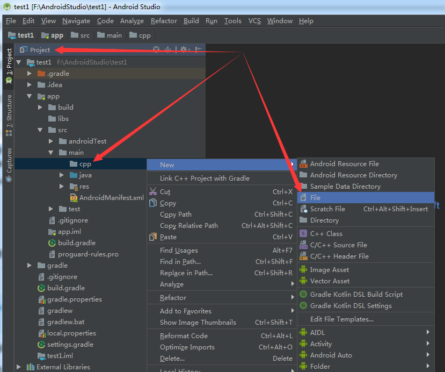445x372 pixels.
Task: Select AndroidManifest.xml in the tree
Action: coord(107,197)
